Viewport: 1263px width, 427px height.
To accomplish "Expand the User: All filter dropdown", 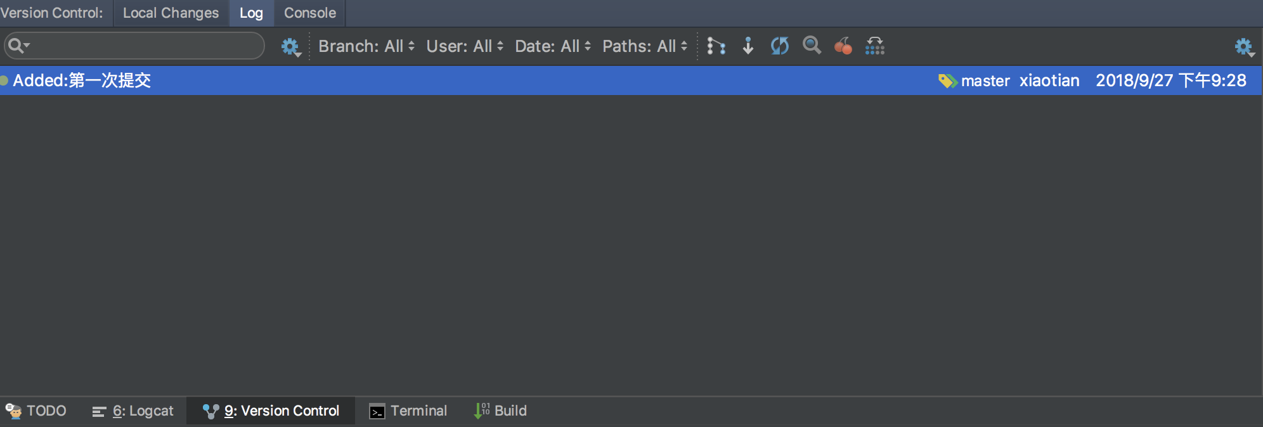I will (465, 46).
